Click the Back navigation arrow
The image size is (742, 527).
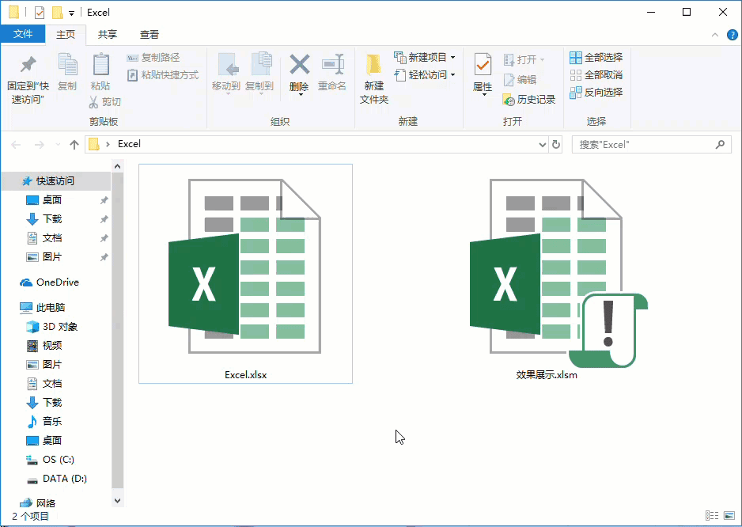(16, 145)
